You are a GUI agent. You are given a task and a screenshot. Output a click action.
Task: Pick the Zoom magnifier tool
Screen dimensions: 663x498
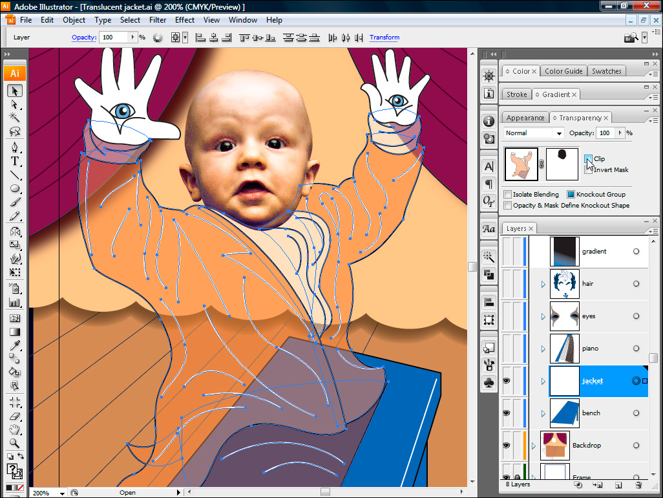pyautogui.click(x=14, y=444)
